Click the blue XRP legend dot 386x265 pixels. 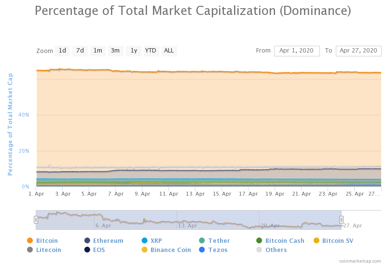coord(145,240)
